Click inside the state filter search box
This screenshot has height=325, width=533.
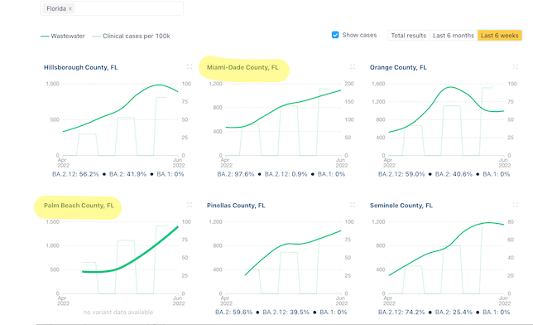pos(128,8)
